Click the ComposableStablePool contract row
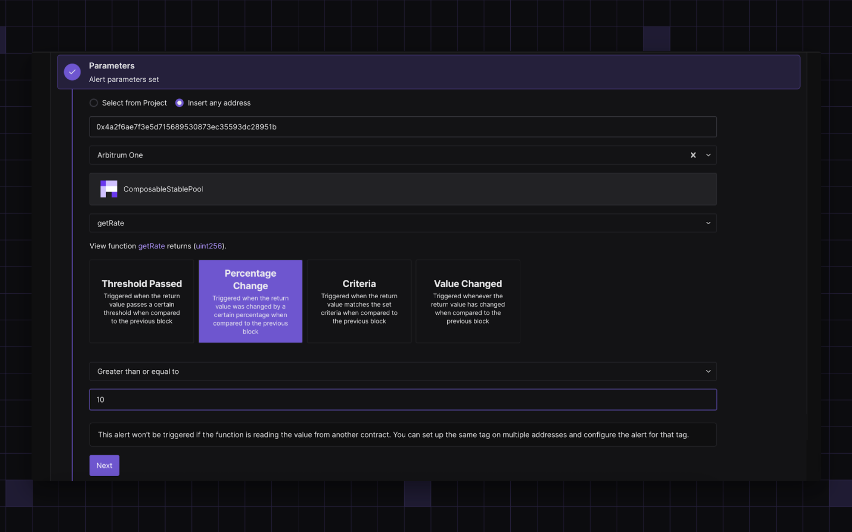 (x=403, y=189)
